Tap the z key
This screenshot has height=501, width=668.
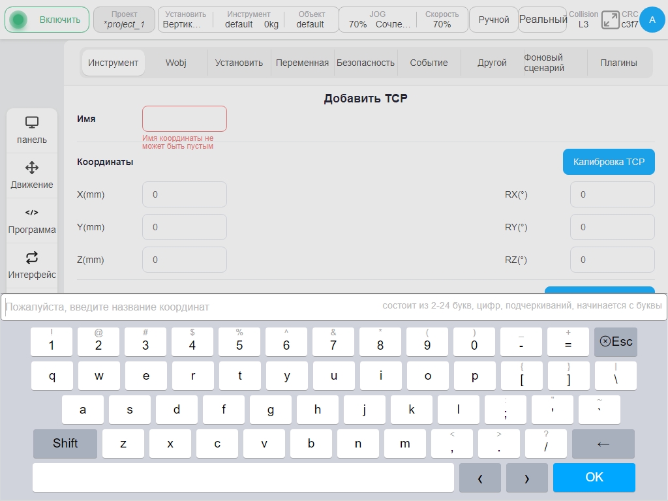(x=123, y=444)
